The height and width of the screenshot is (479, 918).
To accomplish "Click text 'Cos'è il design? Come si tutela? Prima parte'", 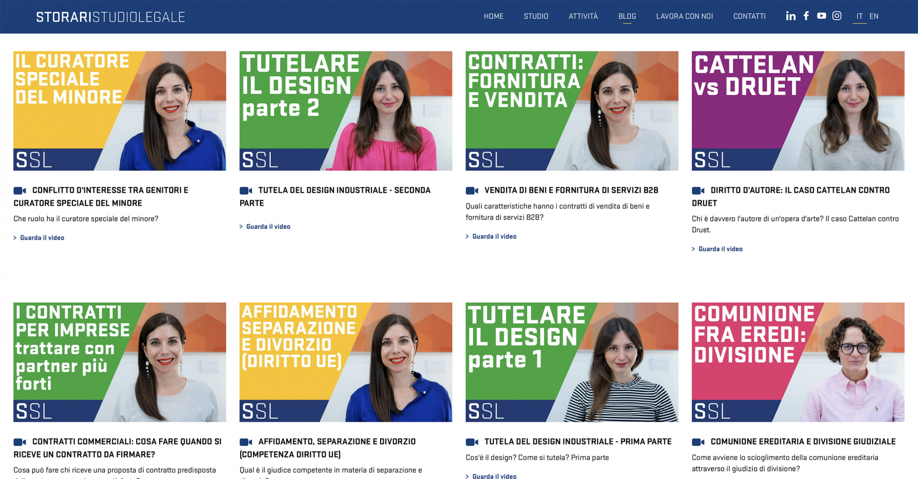I will pyautogui.click(x=537, y=458).
